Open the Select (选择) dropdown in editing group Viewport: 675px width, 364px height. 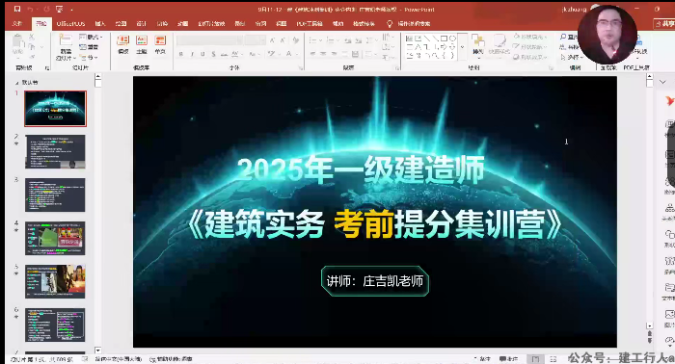(x=571, y=57)
